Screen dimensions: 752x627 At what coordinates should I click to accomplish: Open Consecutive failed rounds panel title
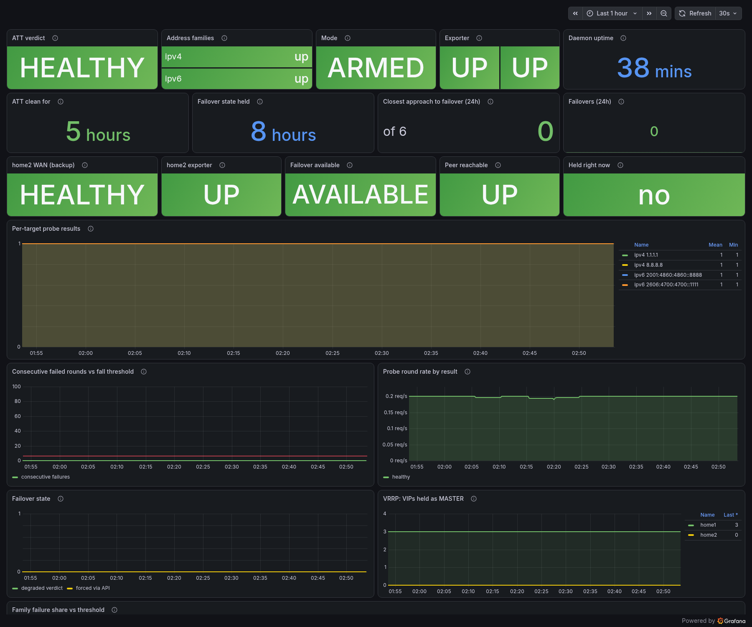[x=73, y=372]
